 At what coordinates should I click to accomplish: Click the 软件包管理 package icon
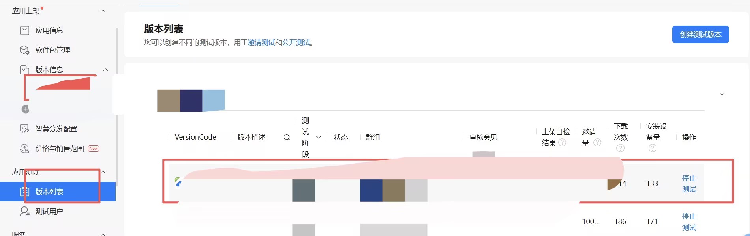coord(24,50)
